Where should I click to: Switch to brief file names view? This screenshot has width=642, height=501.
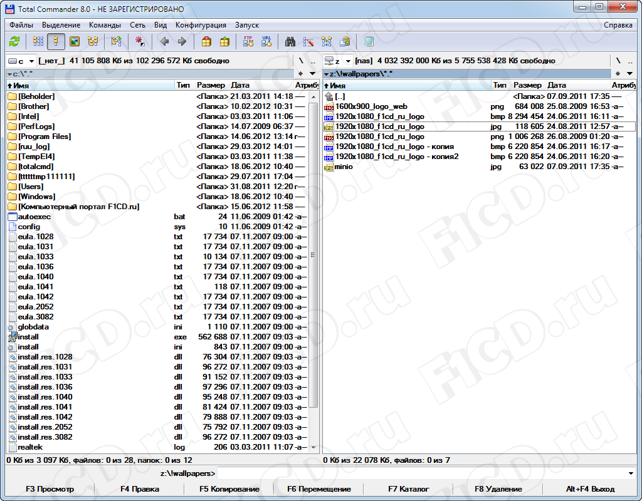point(38,41)
